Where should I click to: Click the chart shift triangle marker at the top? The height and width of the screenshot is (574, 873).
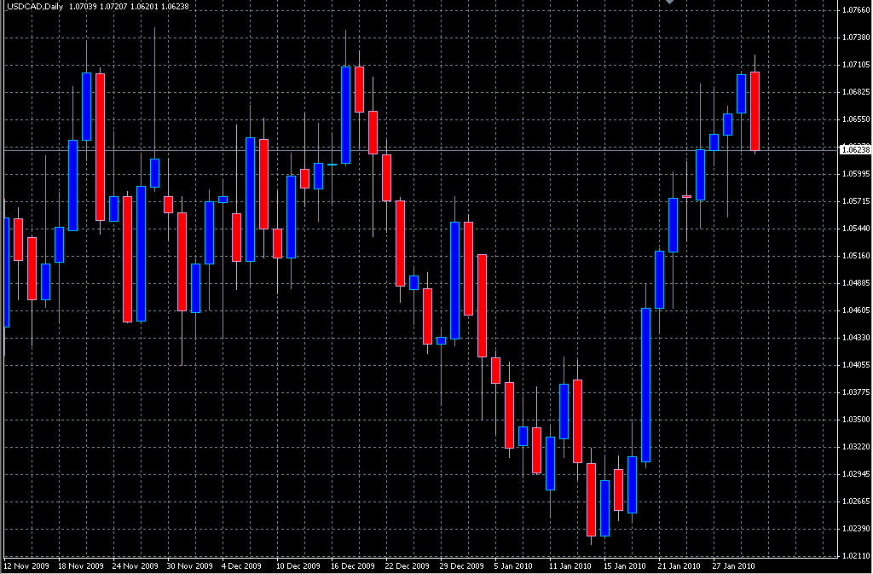click(x=670, y=3)
